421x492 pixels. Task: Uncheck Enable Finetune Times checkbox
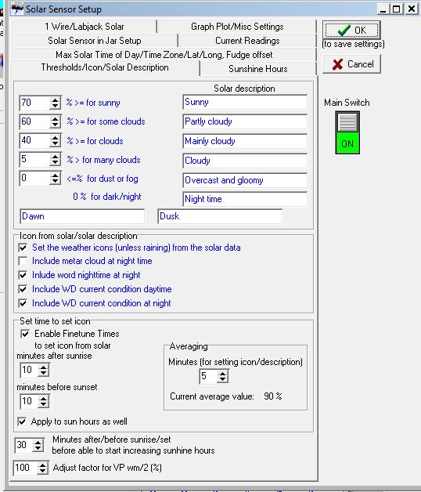(25, 334)
